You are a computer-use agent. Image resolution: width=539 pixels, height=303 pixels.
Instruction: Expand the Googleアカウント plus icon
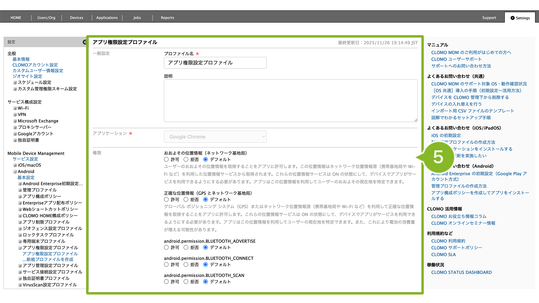pyautogui.click(x=15, y=134)
